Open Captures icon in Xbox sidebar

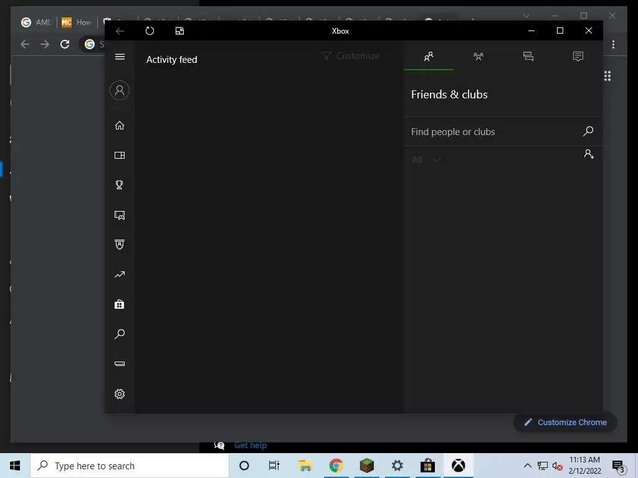(120, 215)
